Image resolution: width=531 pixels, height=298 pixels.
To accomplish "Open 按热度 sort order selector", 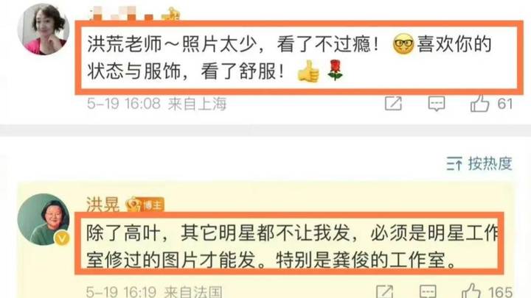I will pos(479,164).
